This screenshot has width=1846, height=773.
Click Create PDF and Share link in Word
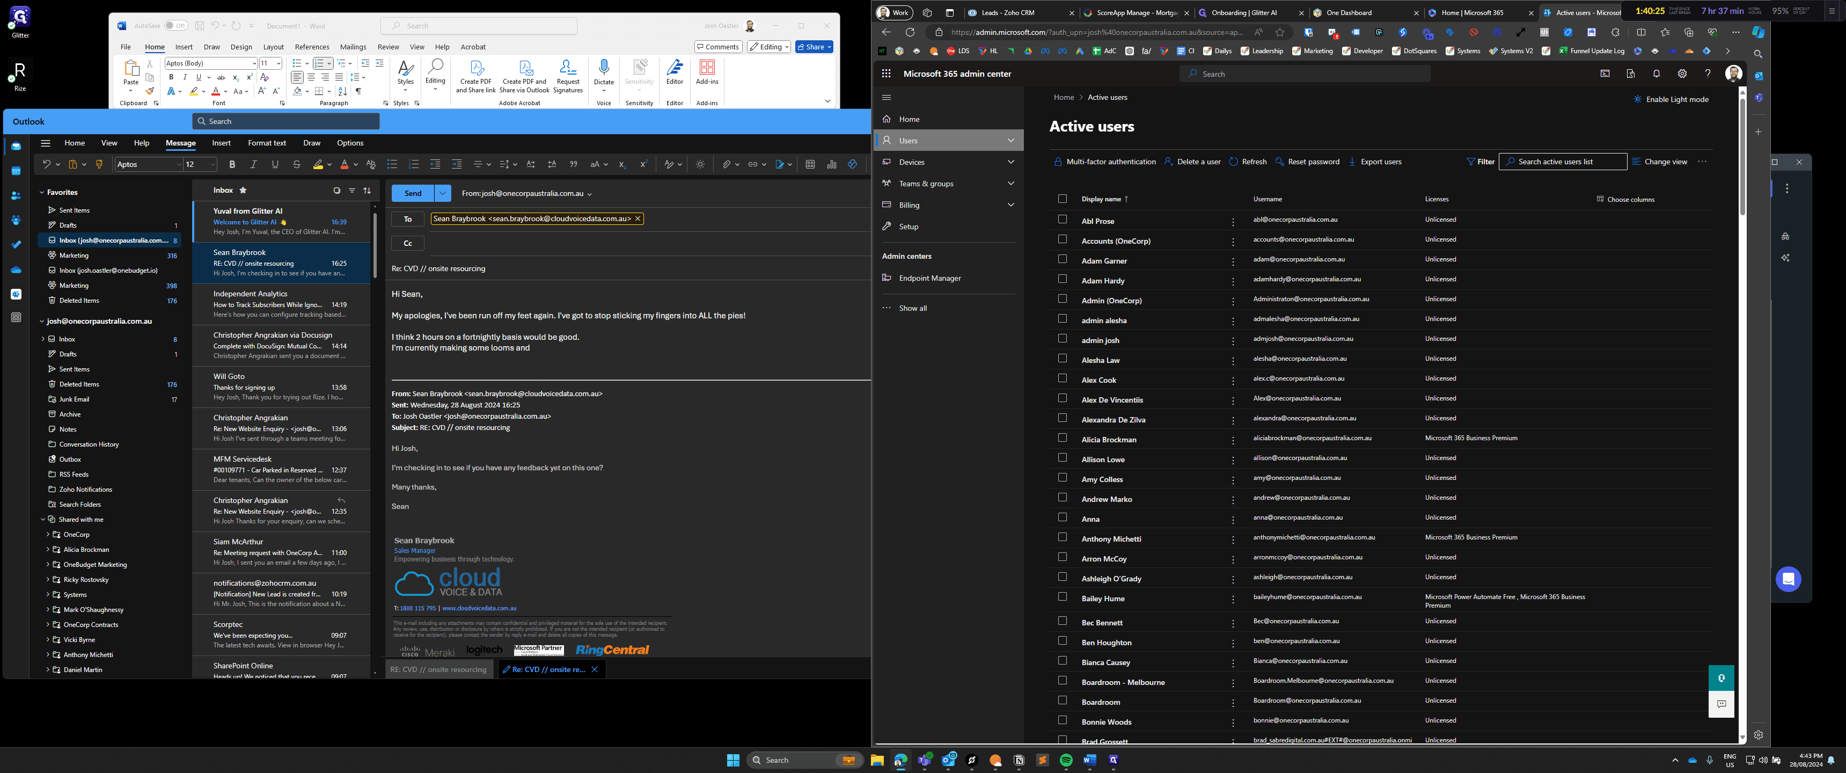476,75
